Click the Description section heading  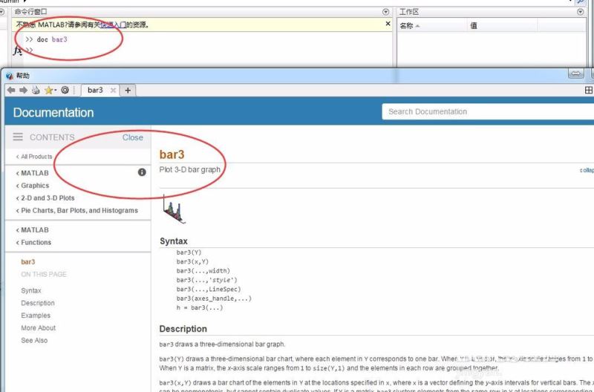point(183,329)
